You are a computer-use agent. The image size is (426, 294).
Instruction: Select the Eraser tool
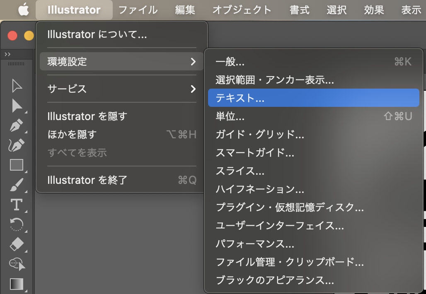(x=17, y=244)
